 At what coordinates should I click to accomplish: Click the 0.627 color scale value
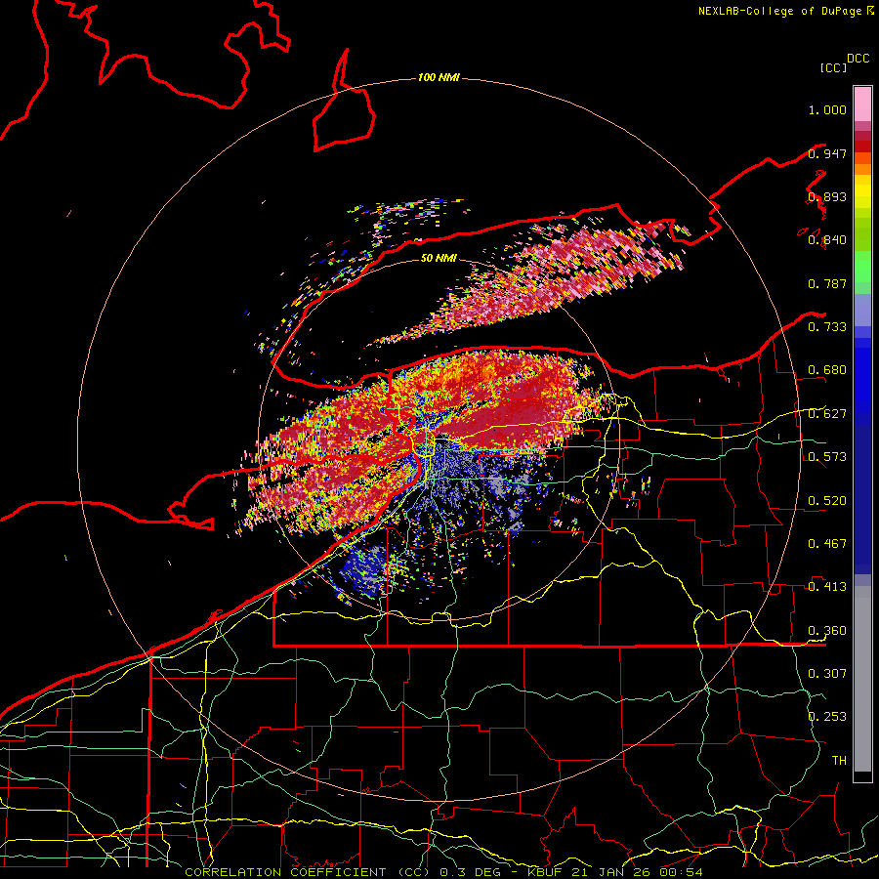click(x=827, y=414)
